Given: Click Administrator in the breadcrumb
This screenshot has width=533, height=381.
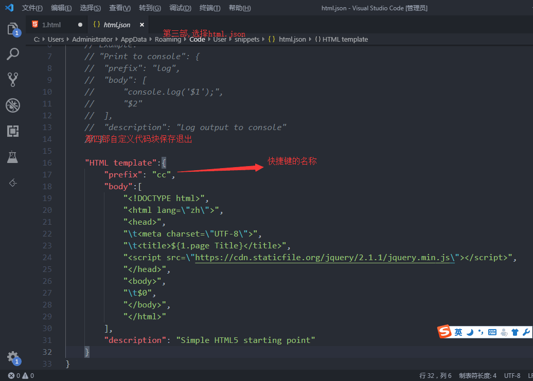Looking at the screenshot, I should 92,40.
